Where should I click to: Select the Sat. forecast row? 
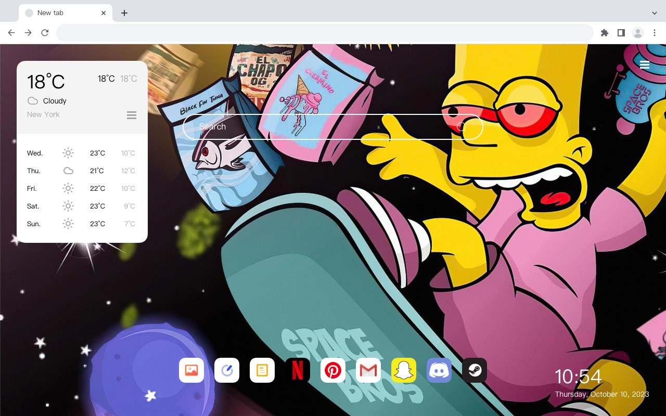pos(82,206)
